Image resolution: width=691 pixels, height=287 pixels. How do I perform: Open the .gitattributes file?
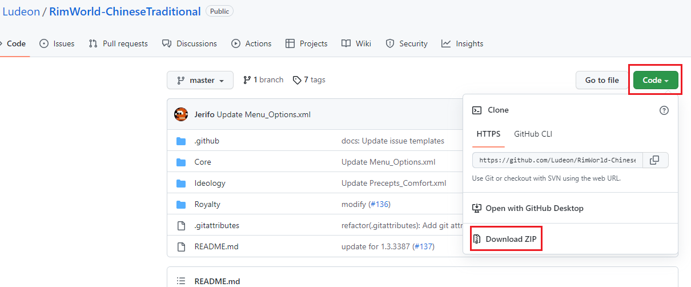click(216, 225)
